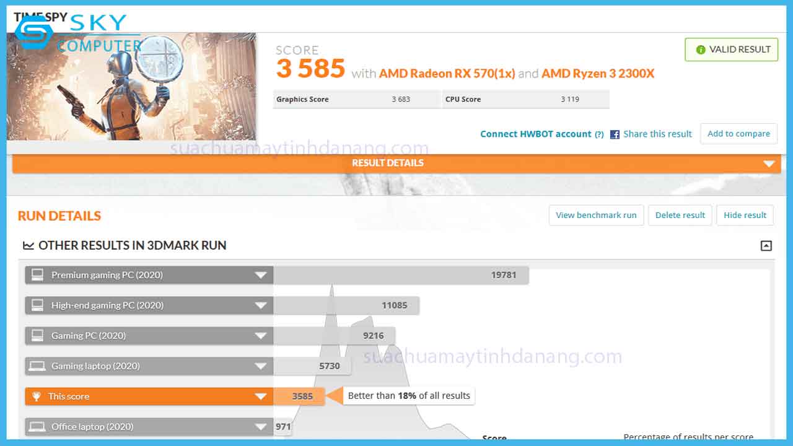Click the orange 3585 This score bar
The width and height of the screenshot is (793, 446).
(299, 396)
